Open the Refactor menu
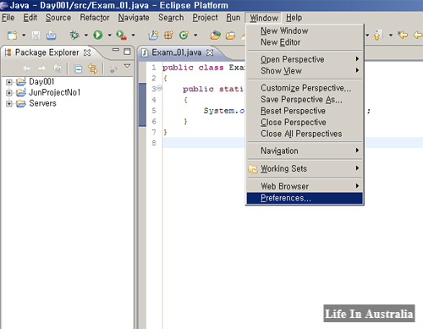The width and height of the screenshot is (423, 329). point(95,18)
